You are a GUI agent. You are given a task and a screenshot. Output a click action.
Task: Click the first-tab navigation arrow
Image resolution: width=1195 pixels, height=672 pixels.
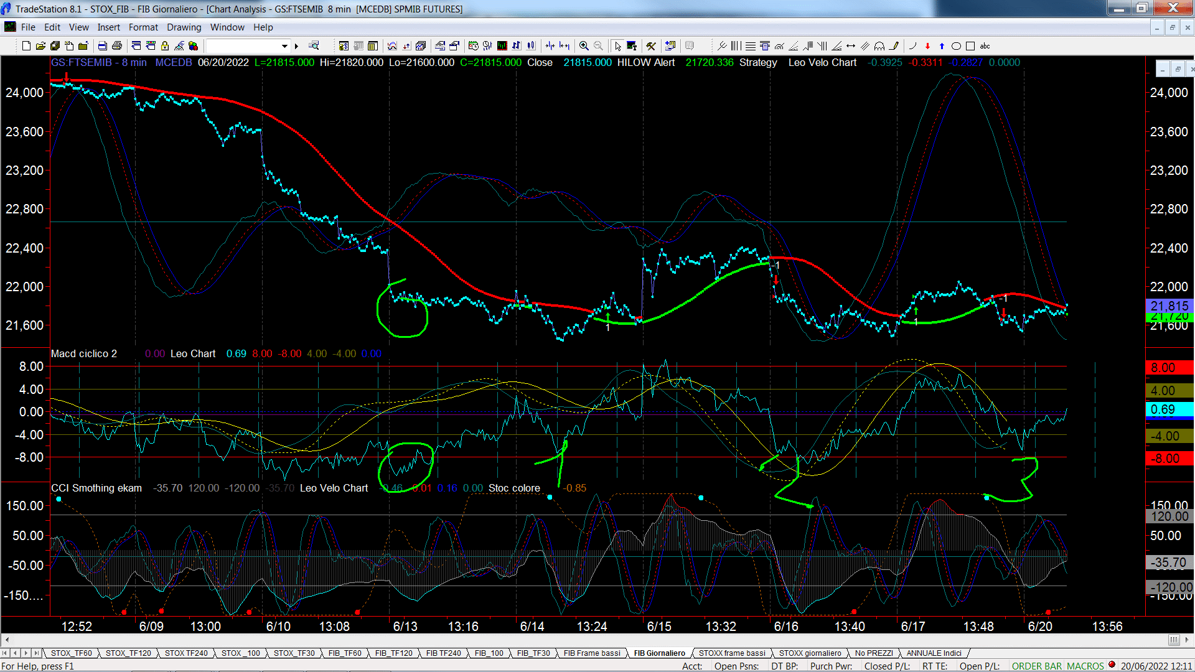[5, 653]
